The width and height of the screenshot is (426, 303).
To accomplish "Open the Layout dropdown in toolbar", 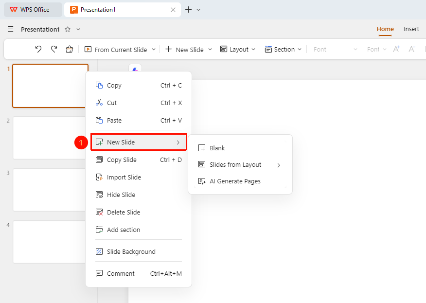I will [238, 50].
